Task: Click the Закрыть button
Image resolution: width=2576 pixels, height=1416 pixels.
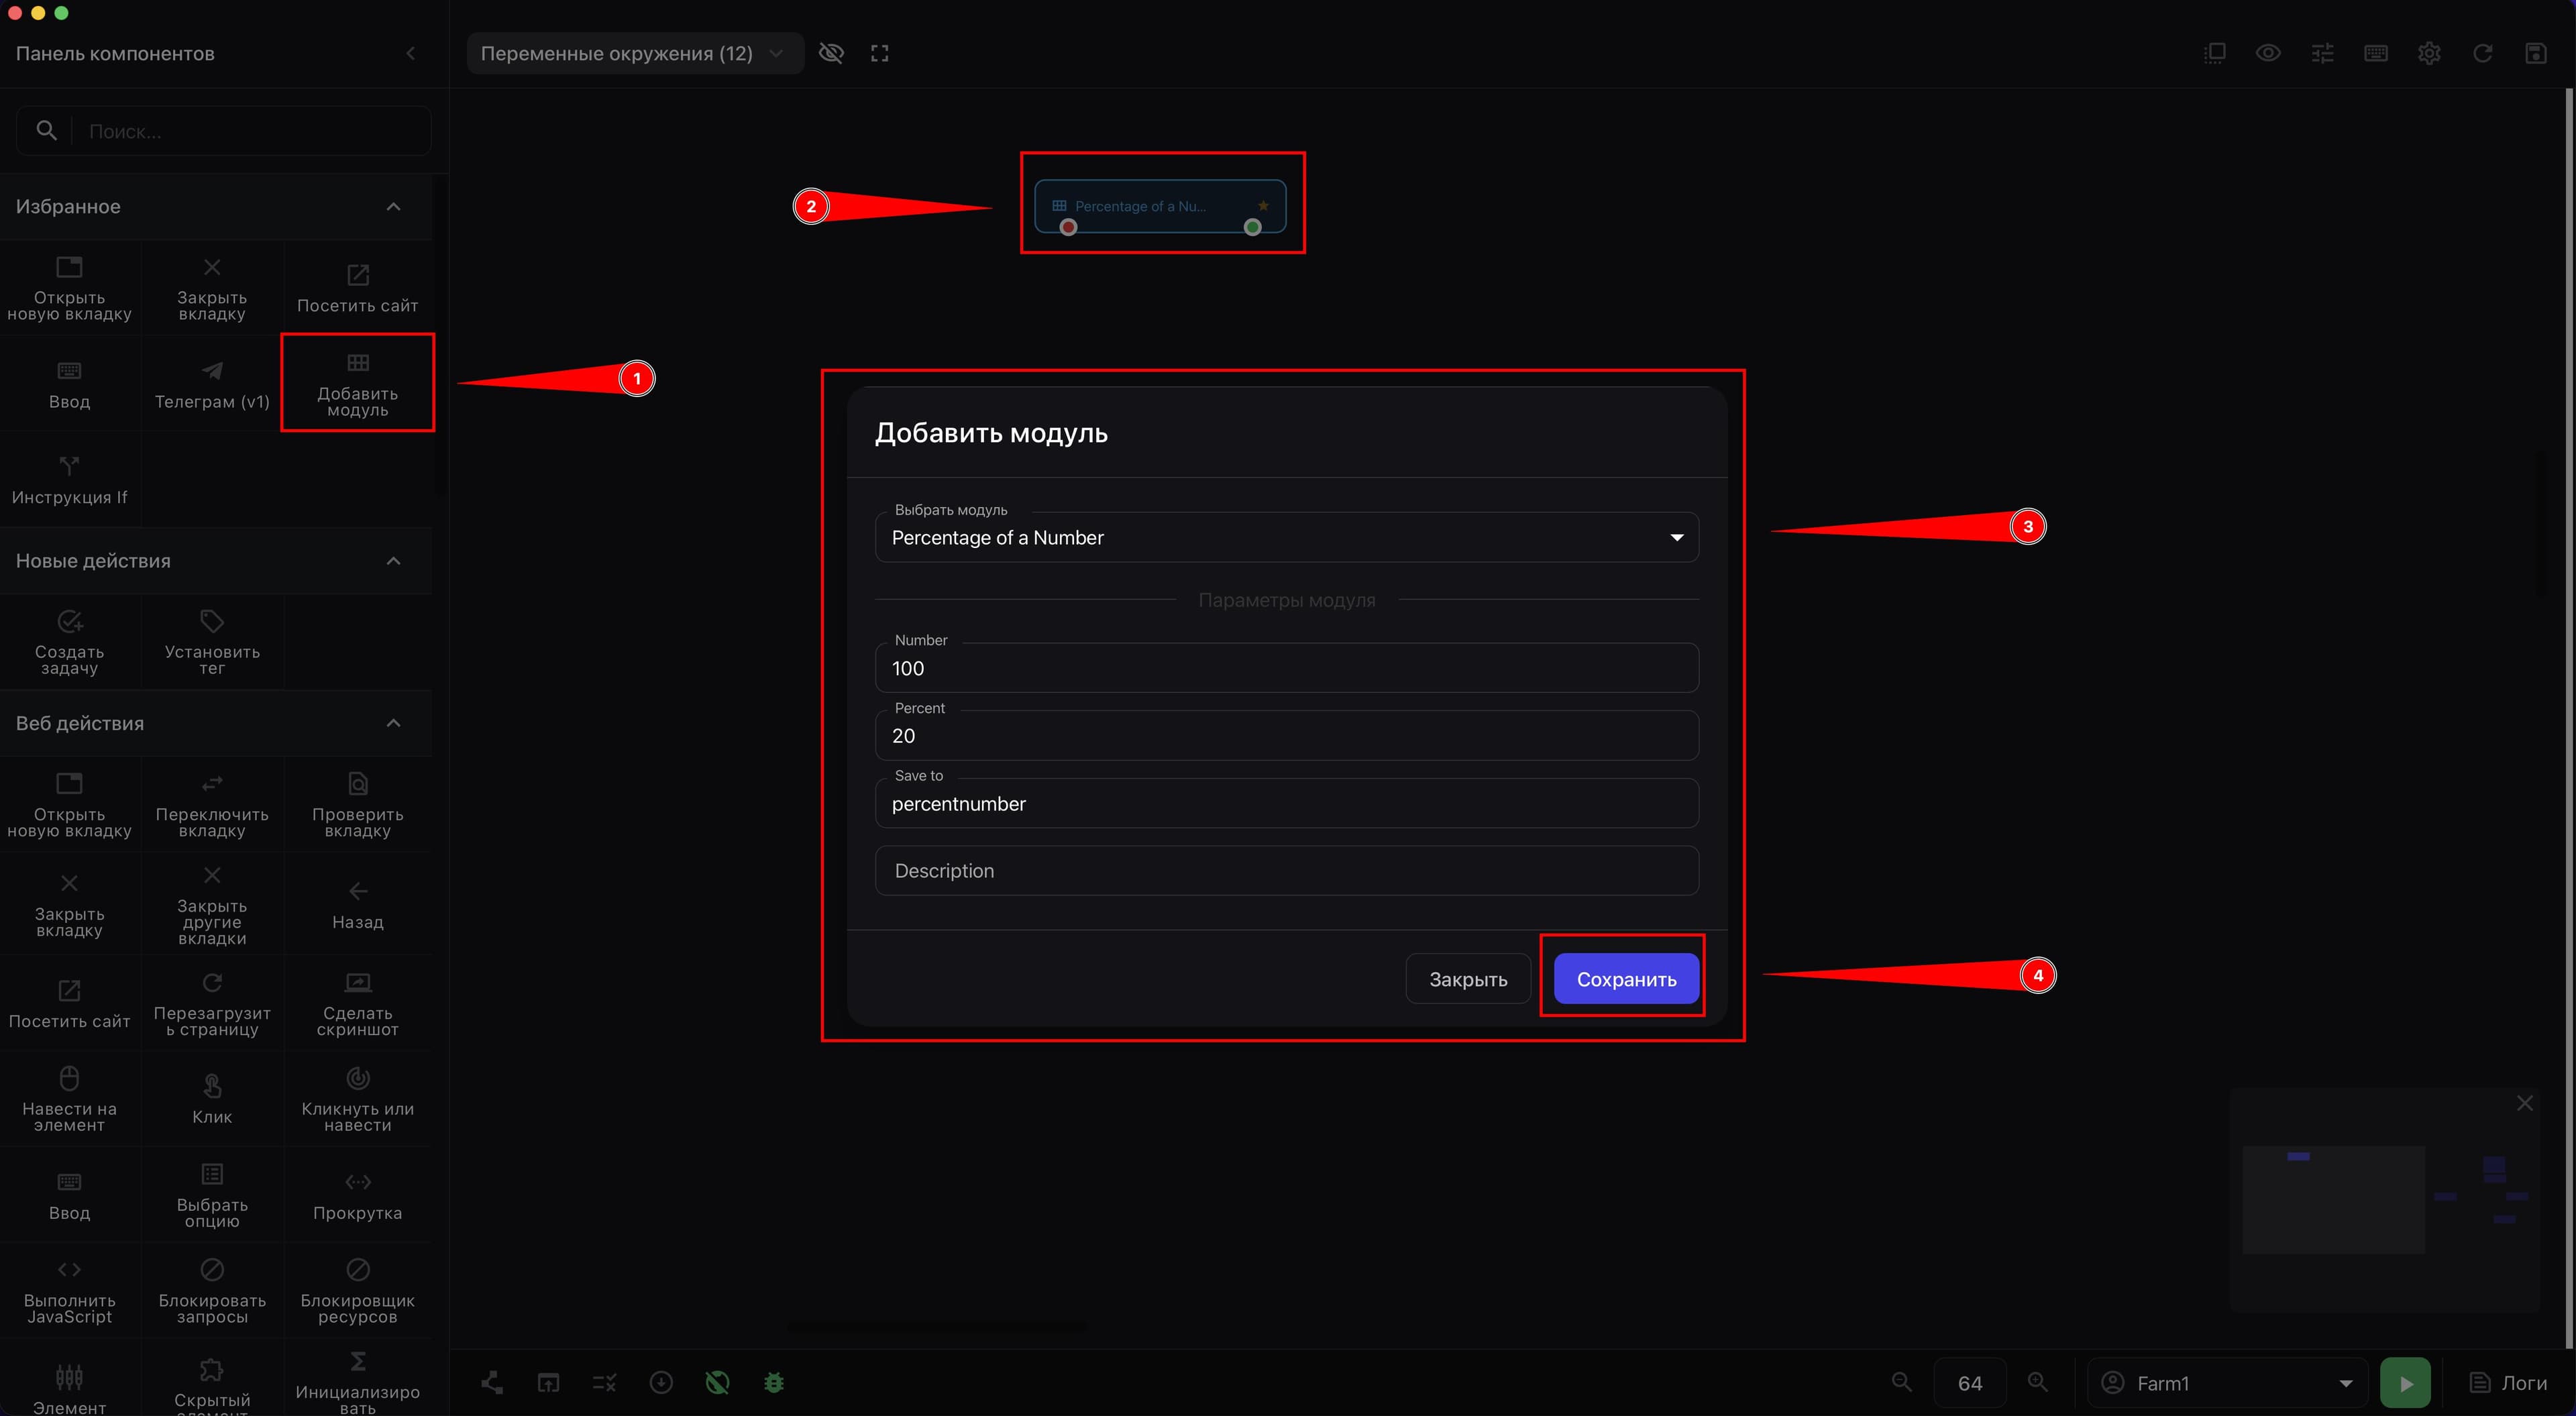Action: pyautogui.click(x=1467, y=979)
